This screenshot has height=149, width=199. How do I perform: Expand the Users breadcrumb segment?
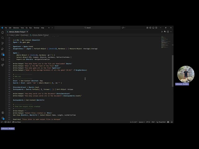coord(12,35)
